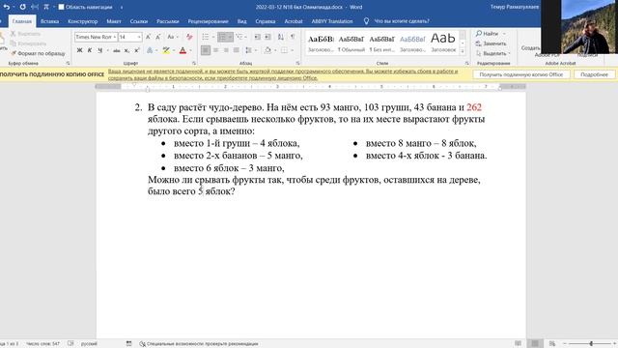Select the Обычный style thumbnail

tap(351, 43)
